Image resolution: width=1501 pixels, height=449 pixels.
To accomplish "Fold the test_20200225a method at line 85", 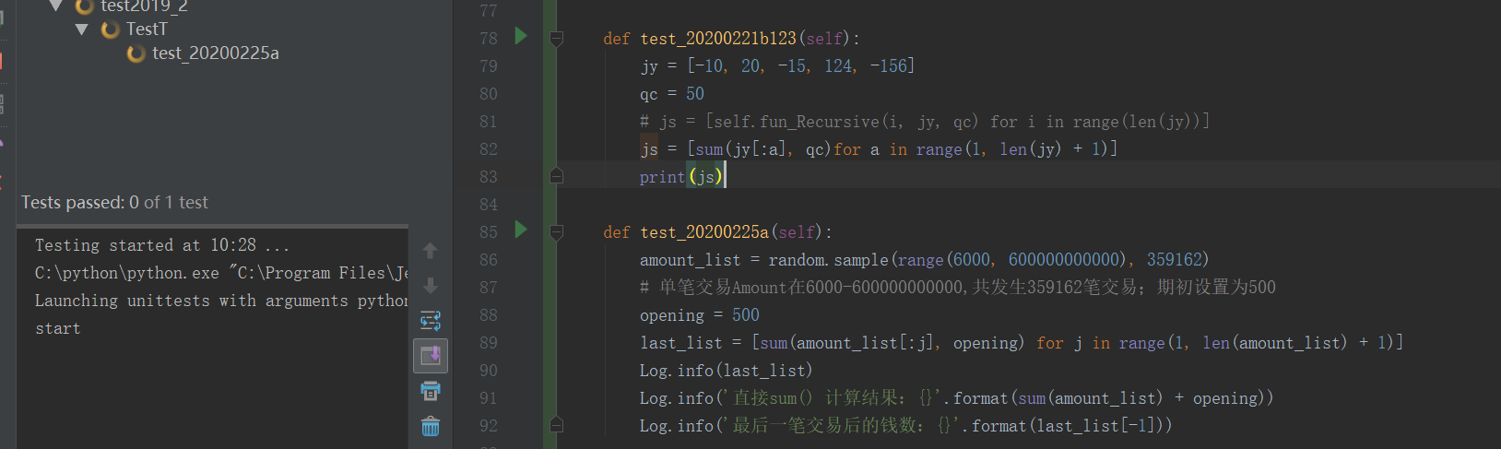I will pos(556,232).
